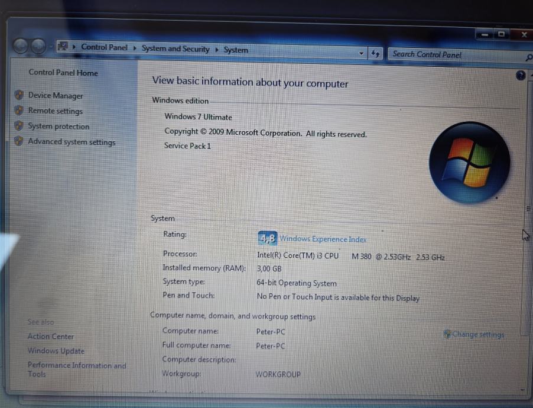The image size is (533, 408).
Task: Click the shield icon beside Device Manager
Action: (19, 95)
